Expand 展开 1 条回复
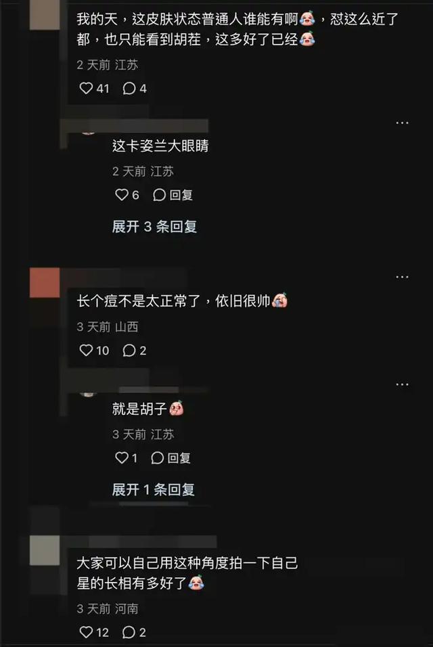This screenshot has height=647, width=433. coord(154,490)
